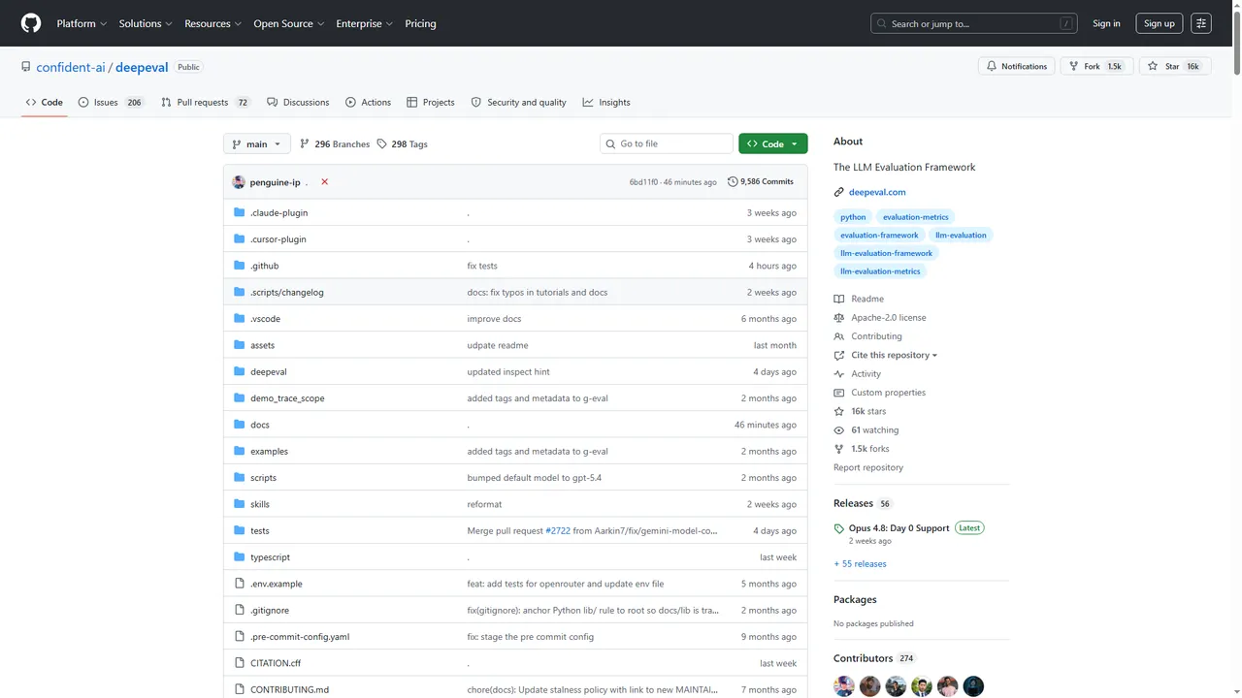Switch to the Pull requests tab

tap(206, 102)
